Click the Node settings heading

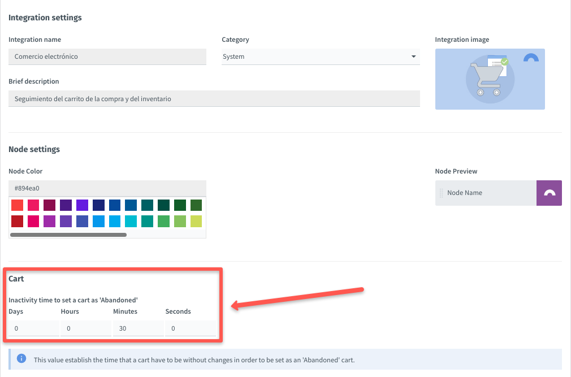click(x=34, y=149)
